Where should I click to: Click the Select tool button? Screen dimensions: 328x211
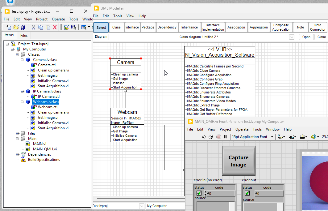(x=101, y=28)
